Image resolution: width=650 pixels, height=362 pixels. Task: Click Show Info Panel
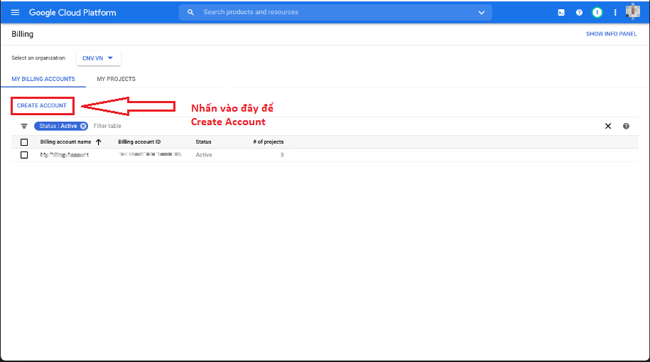coord(611,34)
